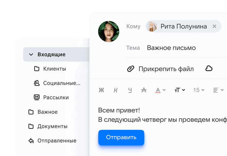The width and height of the screenshot is (227, 156).
Task: Open the Входящие folder
Action: [56, 54]
